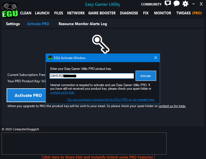Image resolution: width=206 pixels, height=159 pixels.
Task: Switch to Resource Monitor Alerts Log tab
Action: coord(83,24)
